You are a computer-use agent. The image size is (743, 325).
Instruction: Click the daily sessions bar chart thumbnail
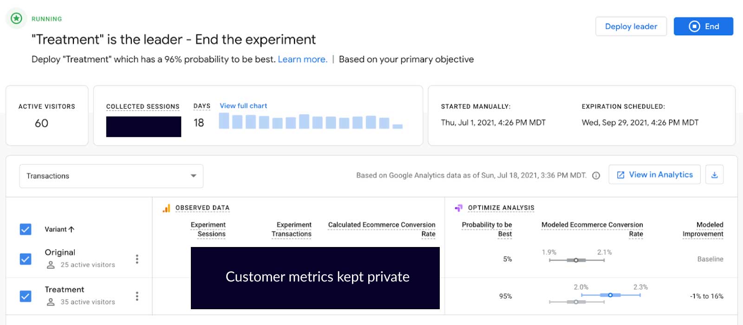(310, 122)
